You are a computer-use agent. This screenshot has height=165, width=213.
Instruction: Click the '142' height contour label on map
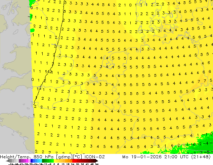pyautogui.click(x=48, y=72)
